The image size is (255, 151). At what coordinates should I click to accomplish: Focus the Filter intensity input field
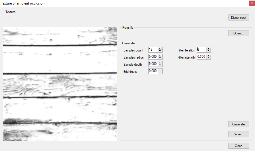tap(201, 57)
